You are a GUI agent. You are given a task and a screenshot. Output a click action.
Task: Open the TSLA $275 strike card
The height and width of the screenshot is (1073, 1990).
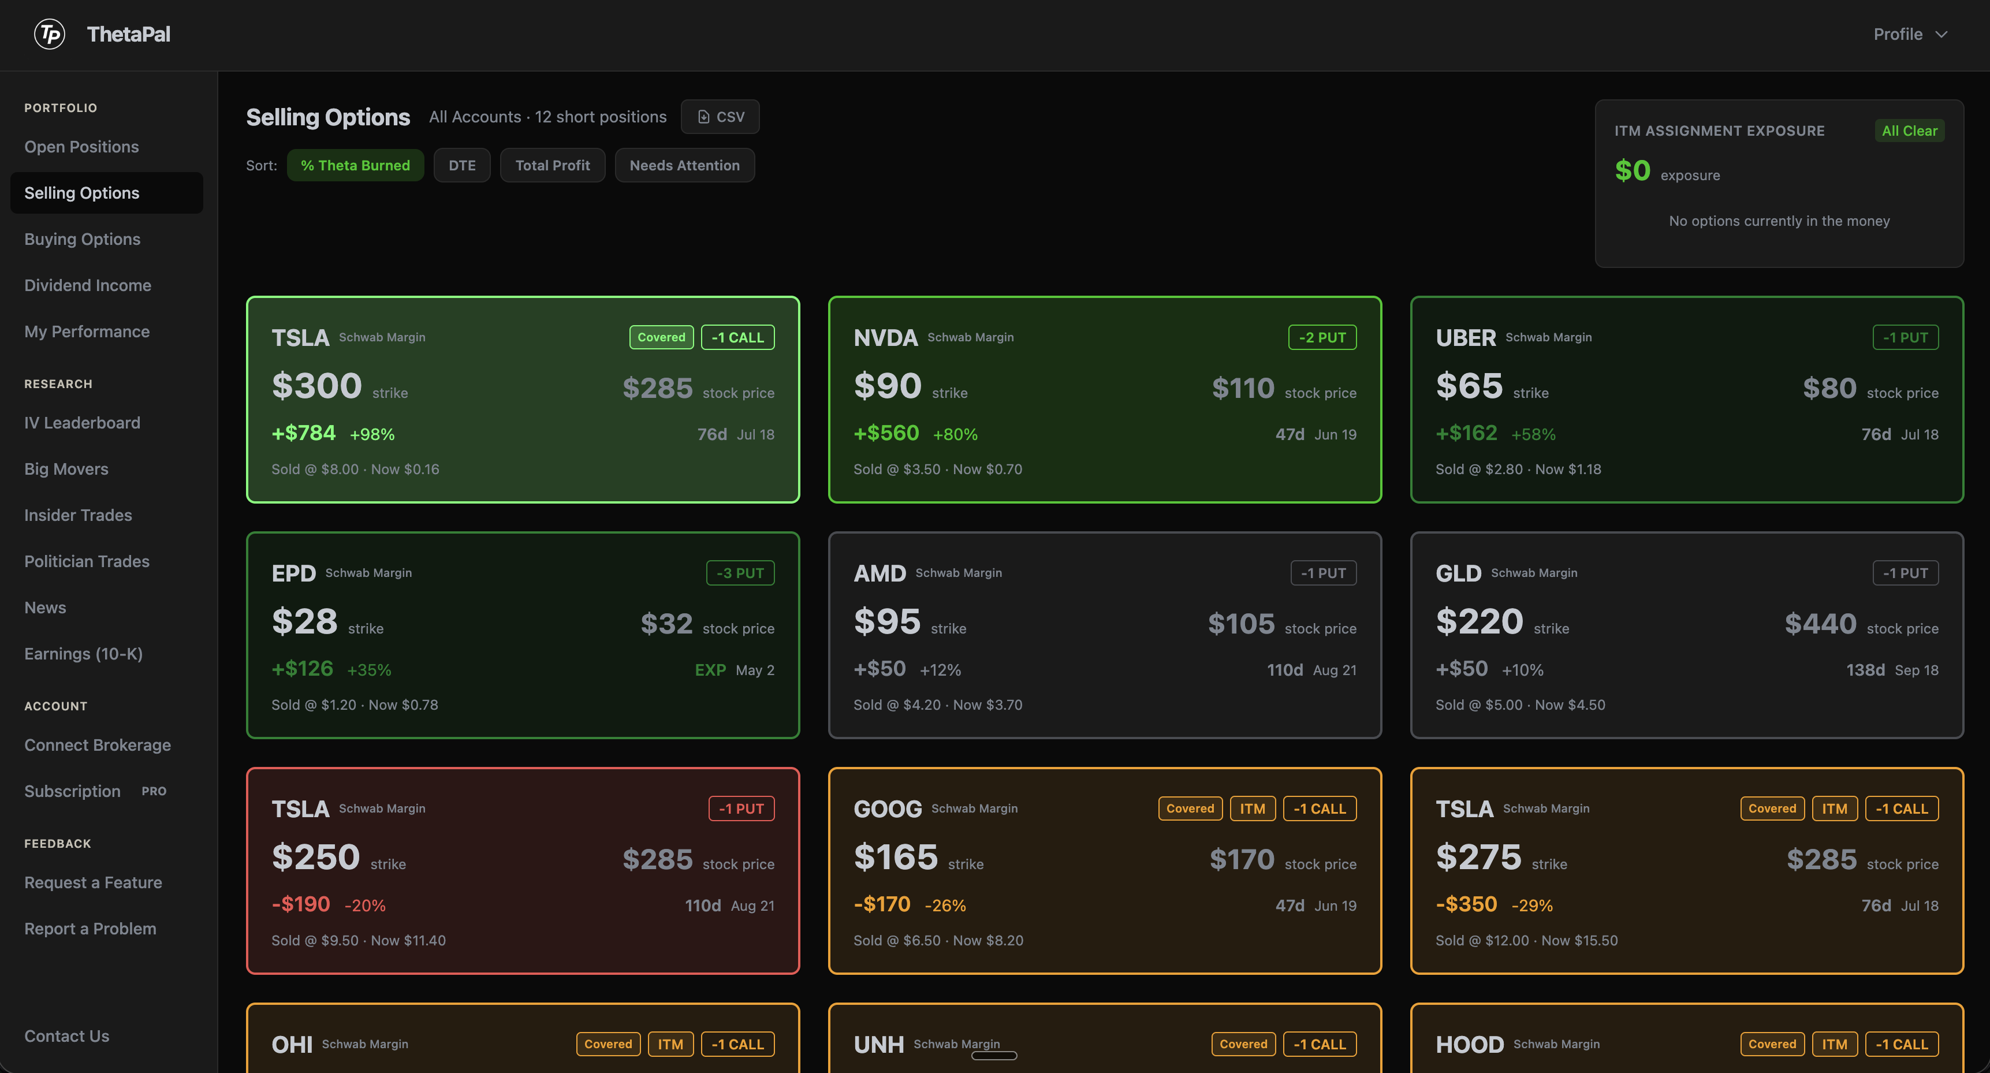tap(1687, 871)
